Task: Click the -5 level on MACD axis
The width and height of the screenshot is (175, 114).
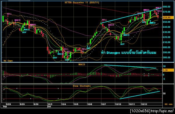Action: click(164, 79)
